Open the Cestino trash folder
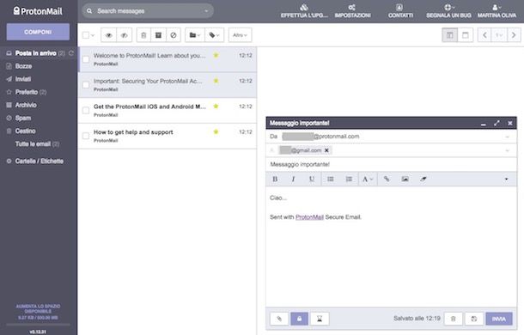The image size is (524, 335). point(25,131)
